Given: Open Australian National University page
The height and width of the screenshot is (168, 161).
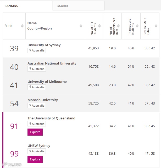Looking at the screenshot, I should click(52, 63).
